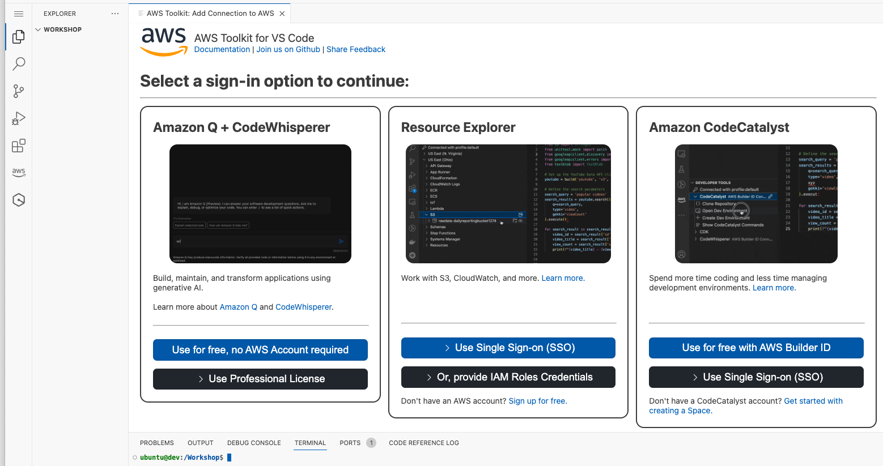Click the CodeCatalyst preview image

(x=756, y=204)
